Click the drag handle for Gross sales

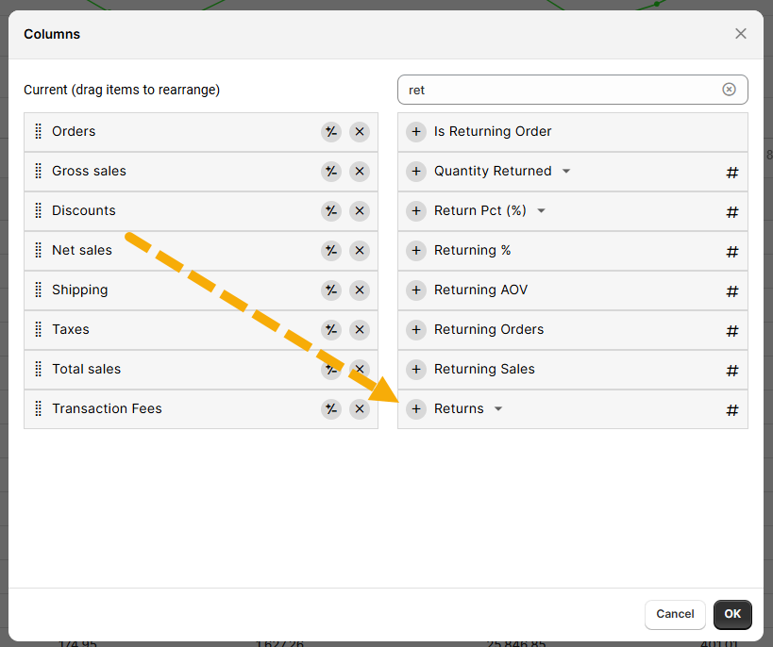pyautogui.click(x=38, y=172)
